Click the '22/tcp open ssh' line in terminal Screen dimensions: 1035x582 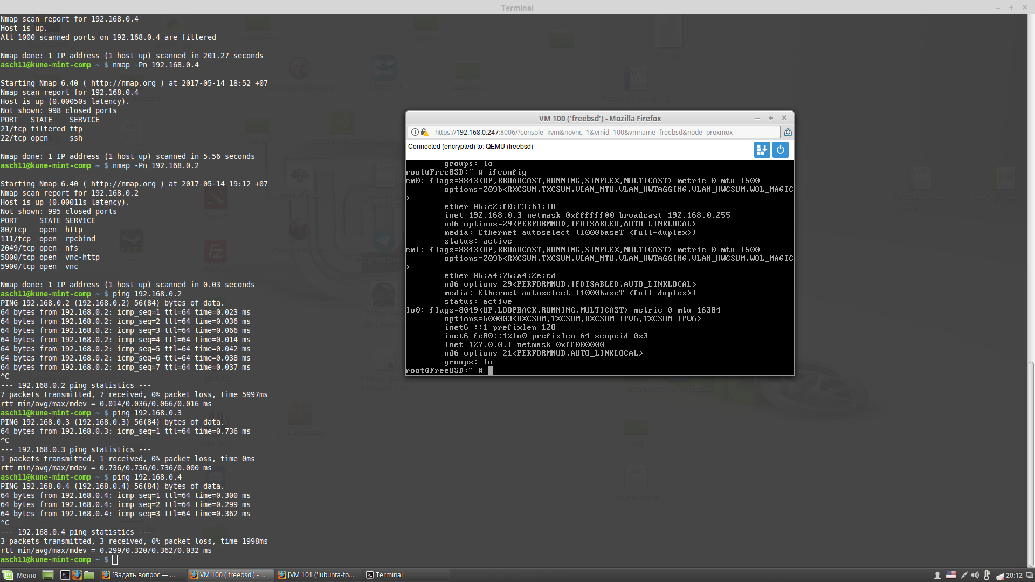pyautogui.click(x=42, y=138)
